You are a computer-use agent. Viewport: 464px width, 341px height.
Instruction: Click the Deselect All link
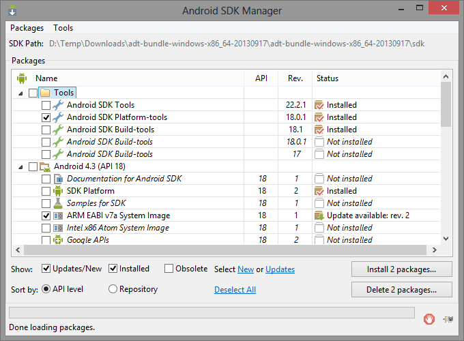[x=235, y=290]
